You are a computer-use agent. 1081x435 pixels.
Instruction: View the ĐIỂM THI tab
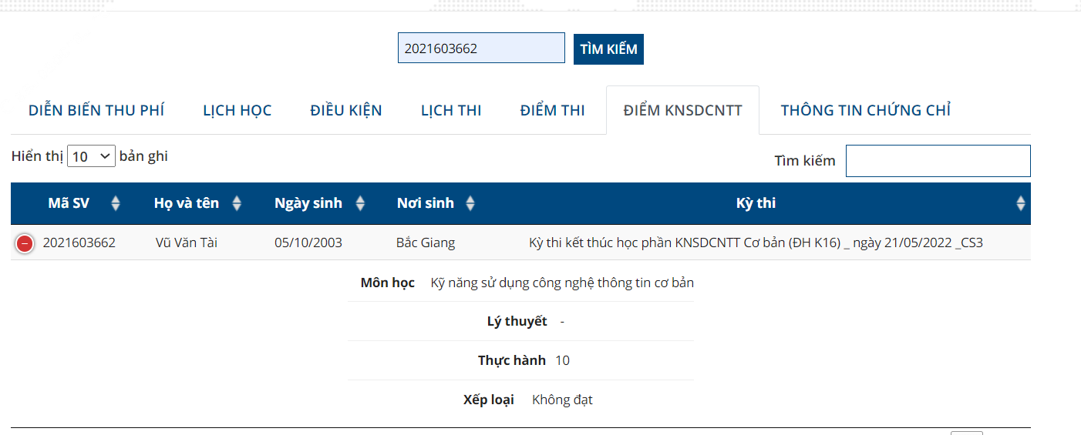pyautogui.click(x=552, y=110)
